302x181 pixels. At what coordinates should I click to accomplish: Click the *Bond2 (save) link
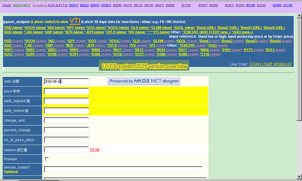click(x=232, y=41)
